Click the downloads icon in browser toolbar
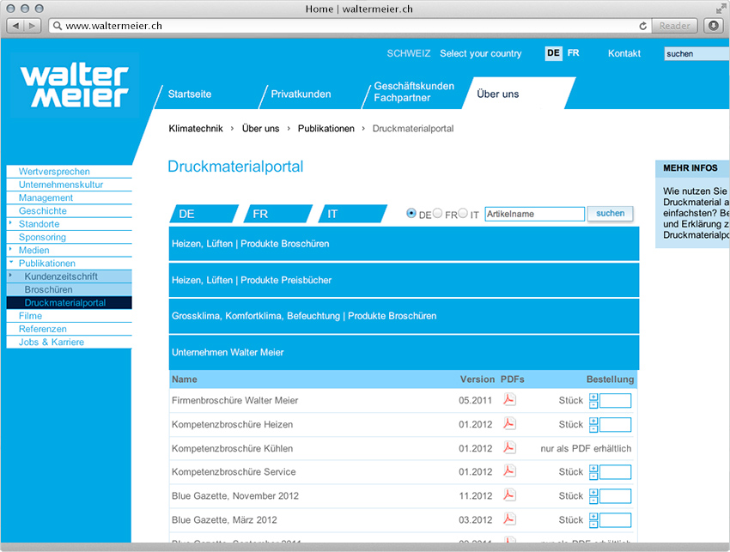This screenshot has height=552, width=730. (x=713, y=26)
